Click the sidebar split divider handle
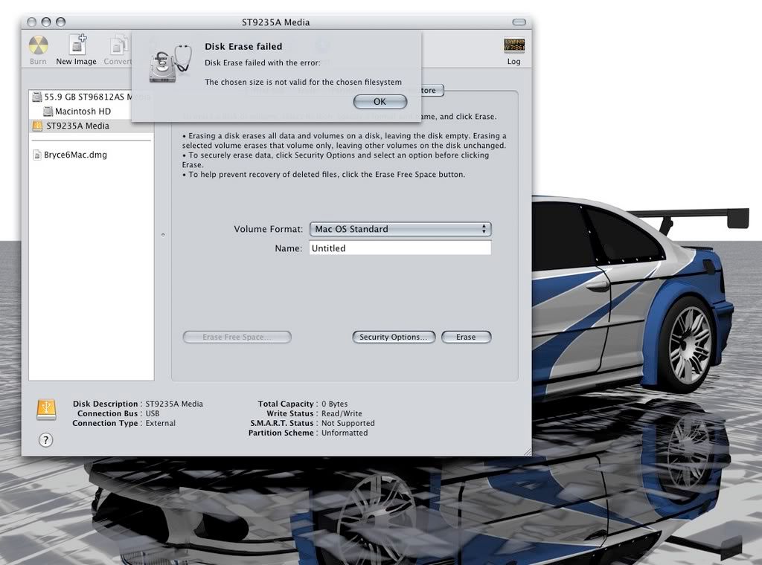 [x=163, y=235]
